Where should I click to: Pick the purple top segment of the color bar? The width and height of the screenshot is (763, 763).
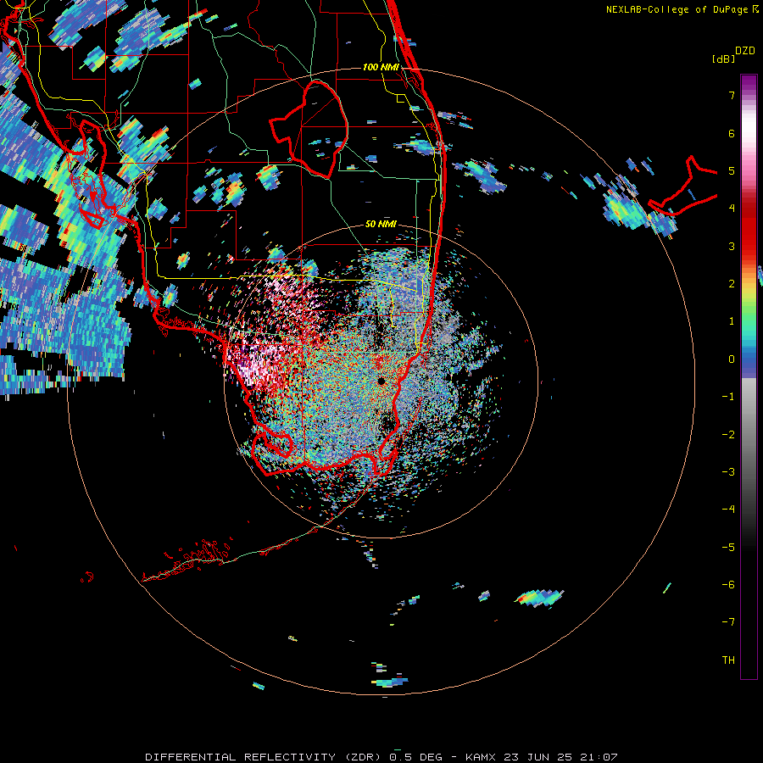(749, 83)
